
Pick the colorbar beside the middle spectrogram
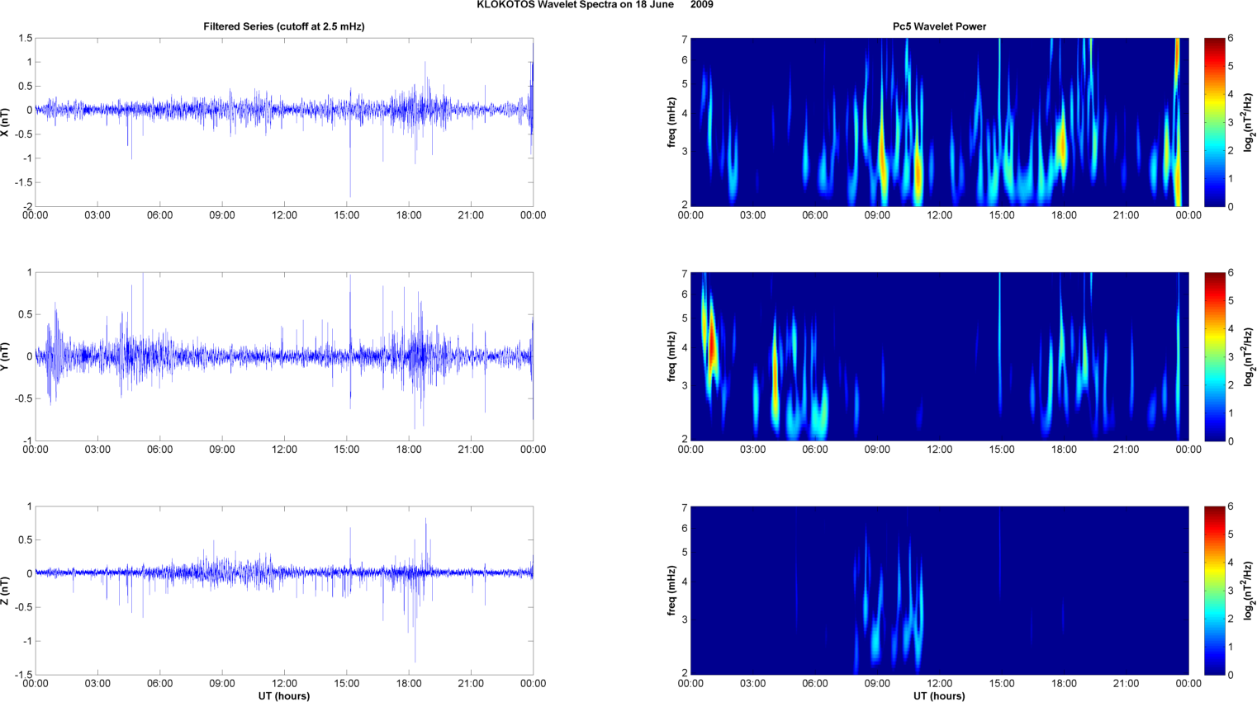(x=1215, y=356)
